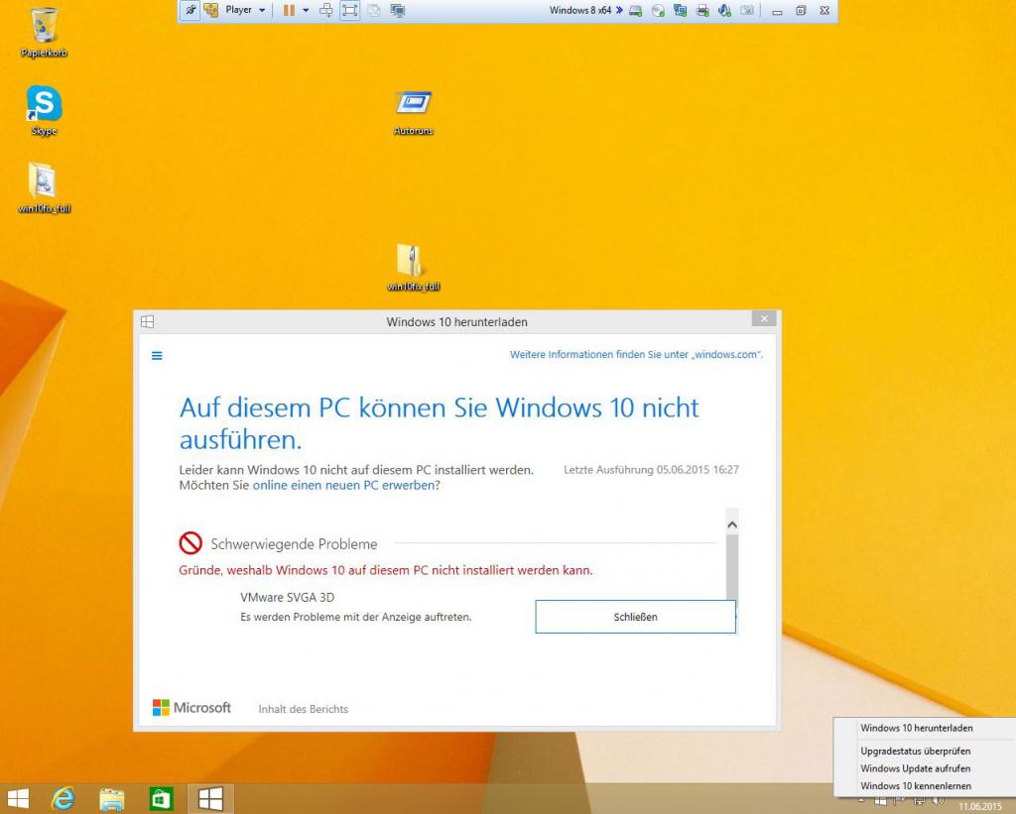Open the hamburger menu in the dialog
1016x814 pixels.
pos(157,356)
